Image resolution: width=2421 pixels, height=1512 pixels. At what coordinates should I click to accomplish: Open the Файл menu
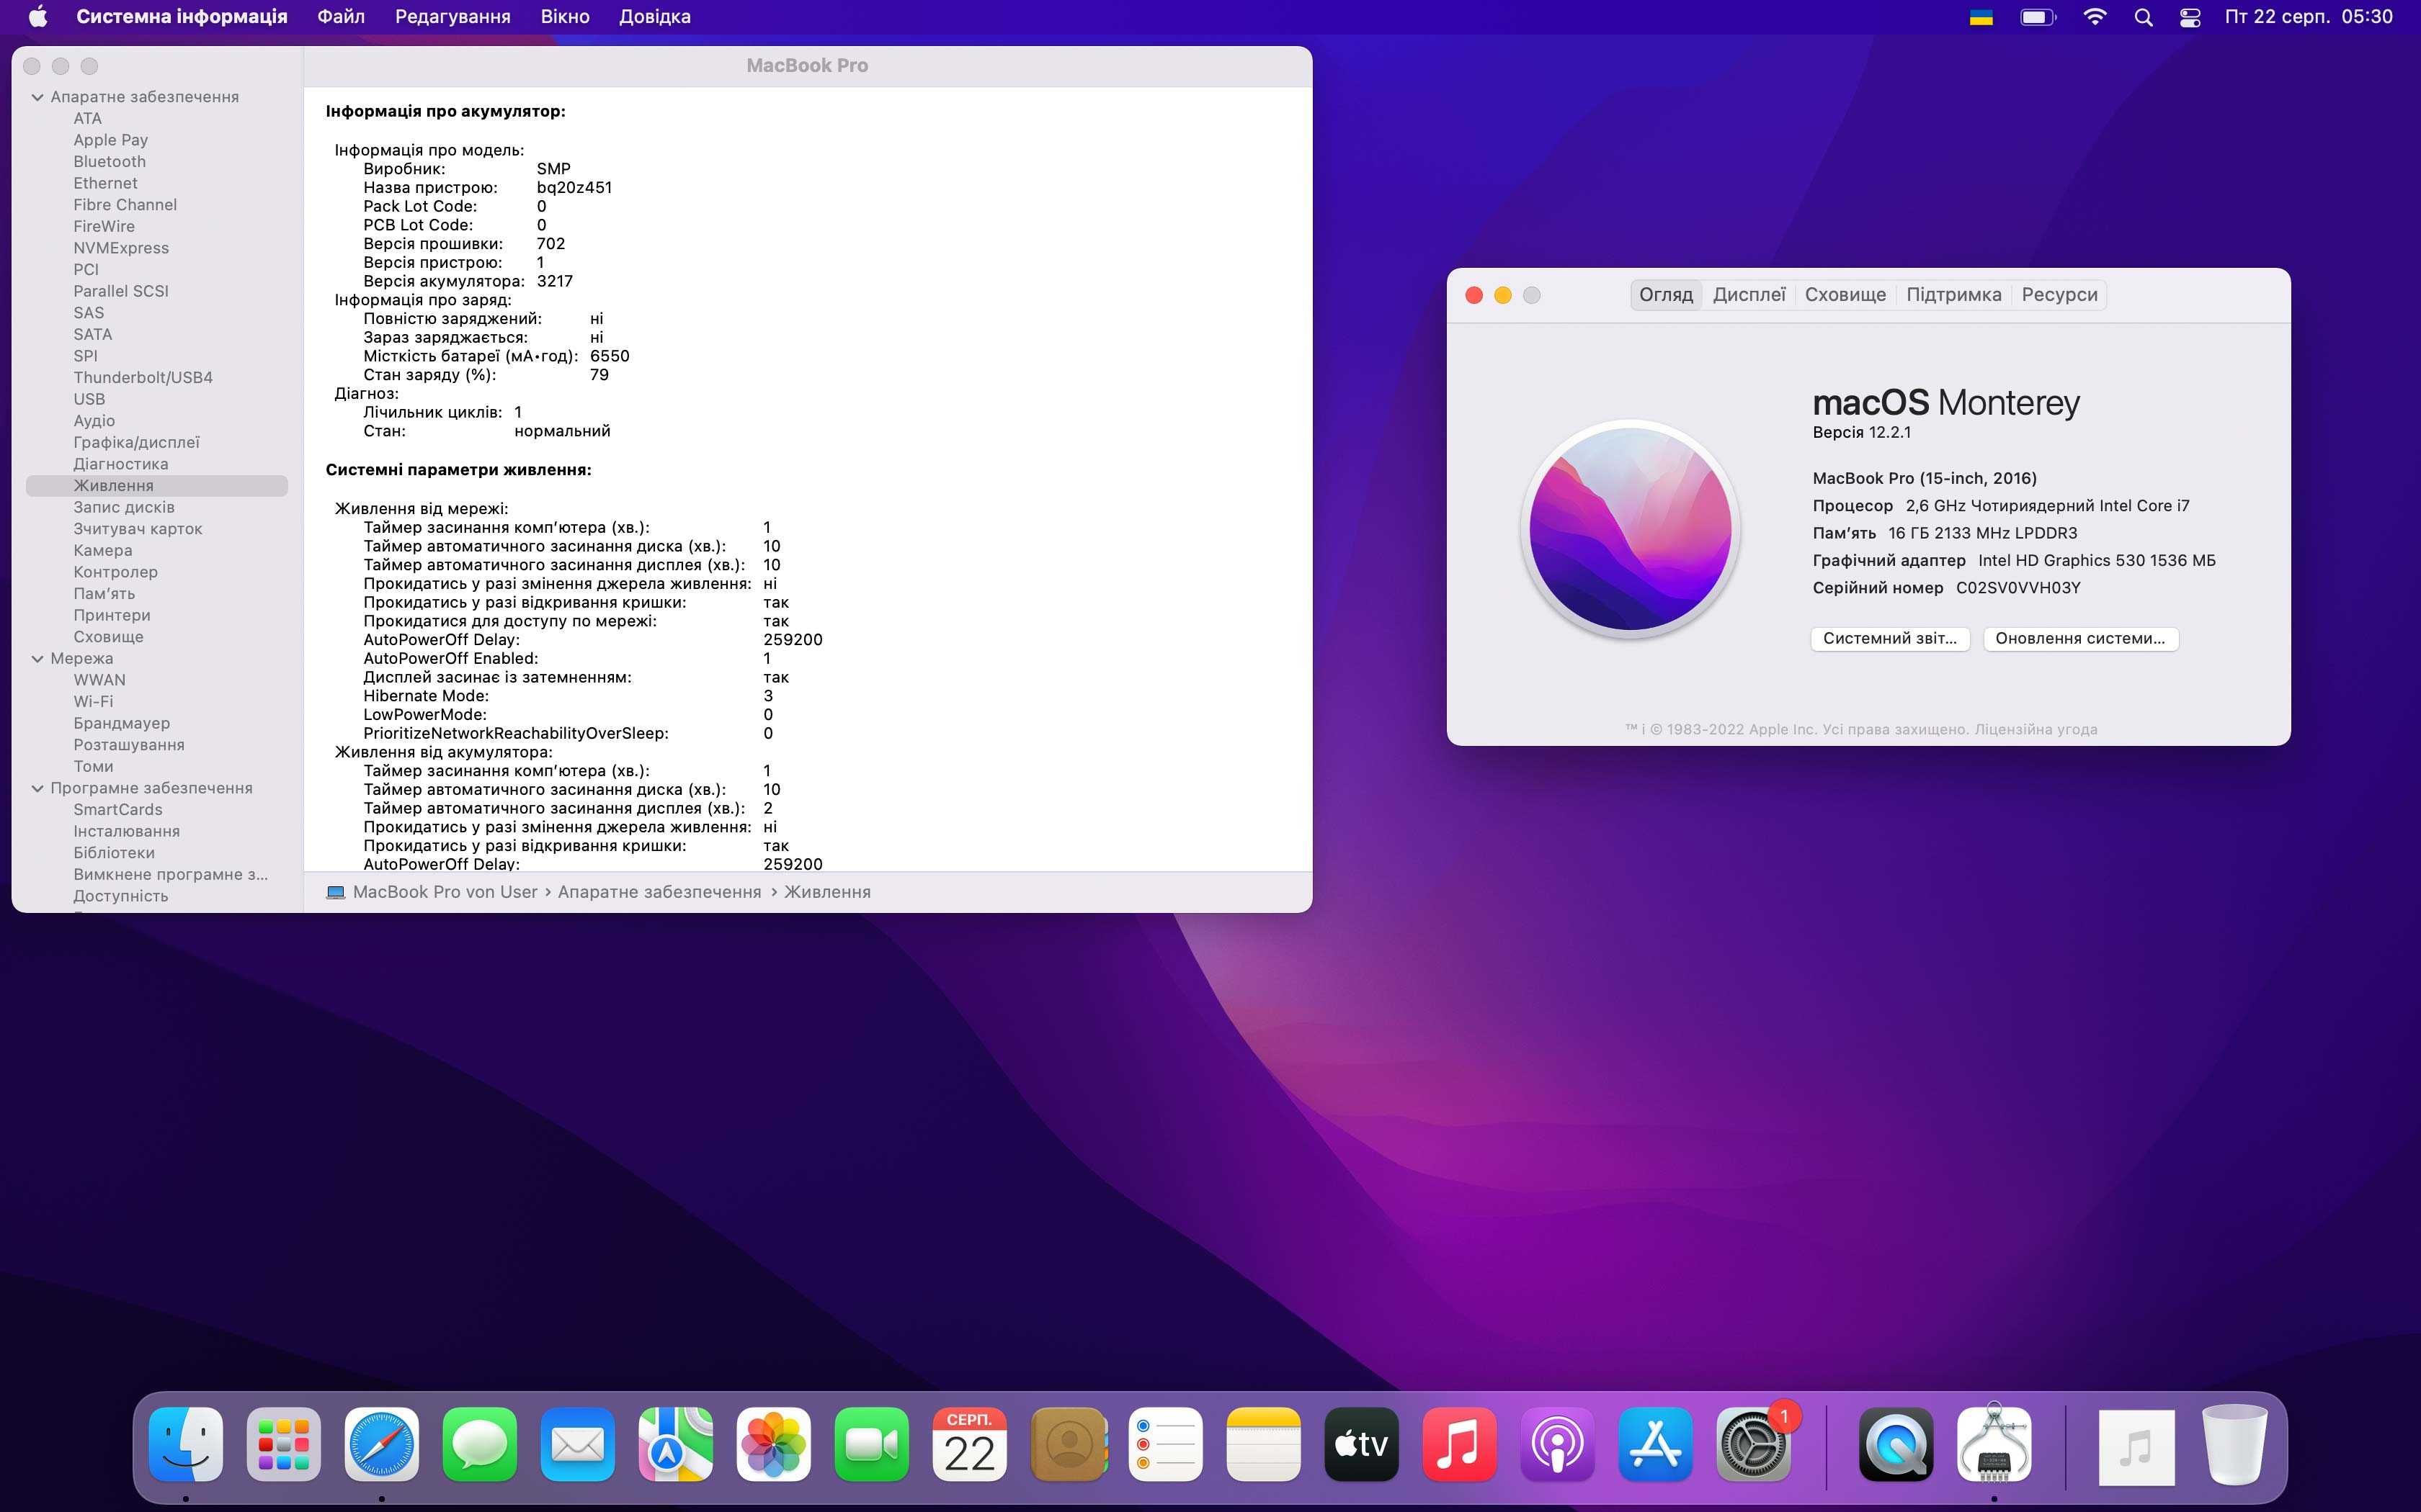(341, 16)
